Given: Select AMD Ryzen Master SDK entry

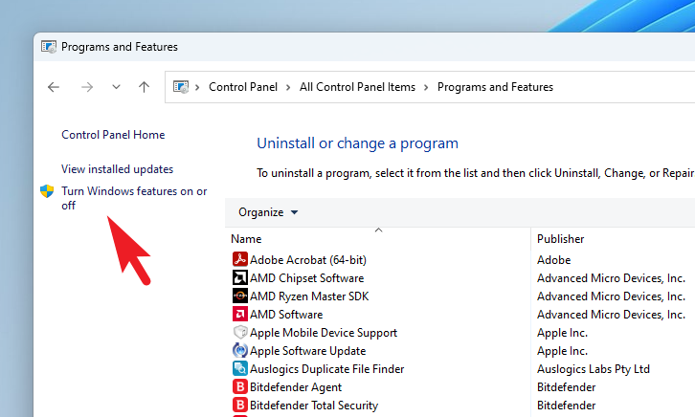Looking at the screenshot, I should pos(309,296).
